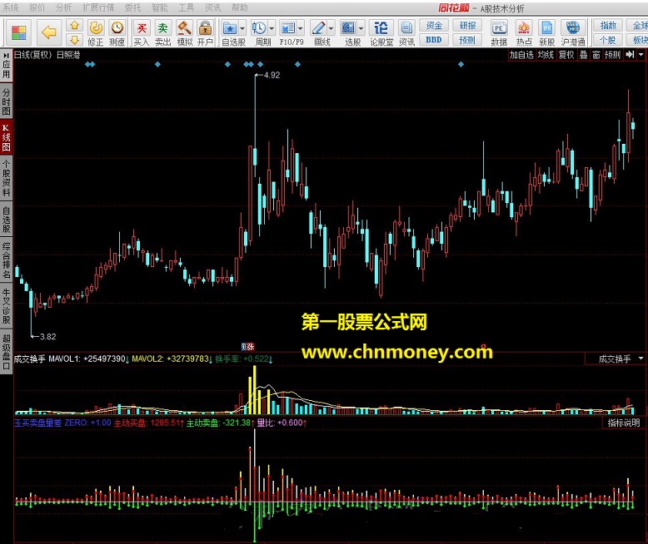Open the chart header options dropdown arrow

coord(641,54)
